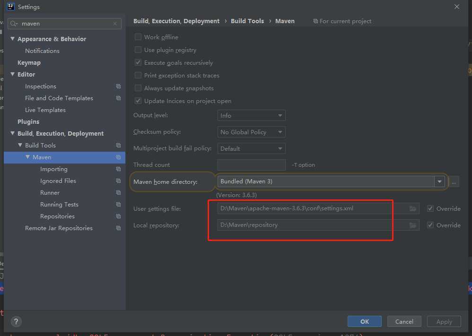Select Remote Jar Repositories in the tree

click(x=59, y=228)
